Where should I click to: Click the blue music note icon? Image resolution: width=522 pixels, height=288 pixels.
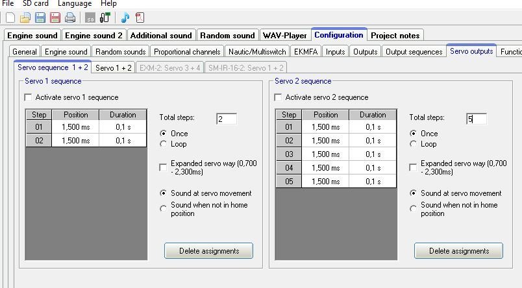point(125,18)
